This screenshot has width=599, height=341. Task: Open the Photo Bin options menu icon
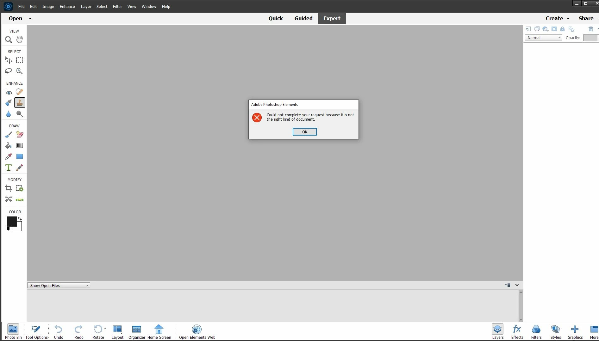508,285
